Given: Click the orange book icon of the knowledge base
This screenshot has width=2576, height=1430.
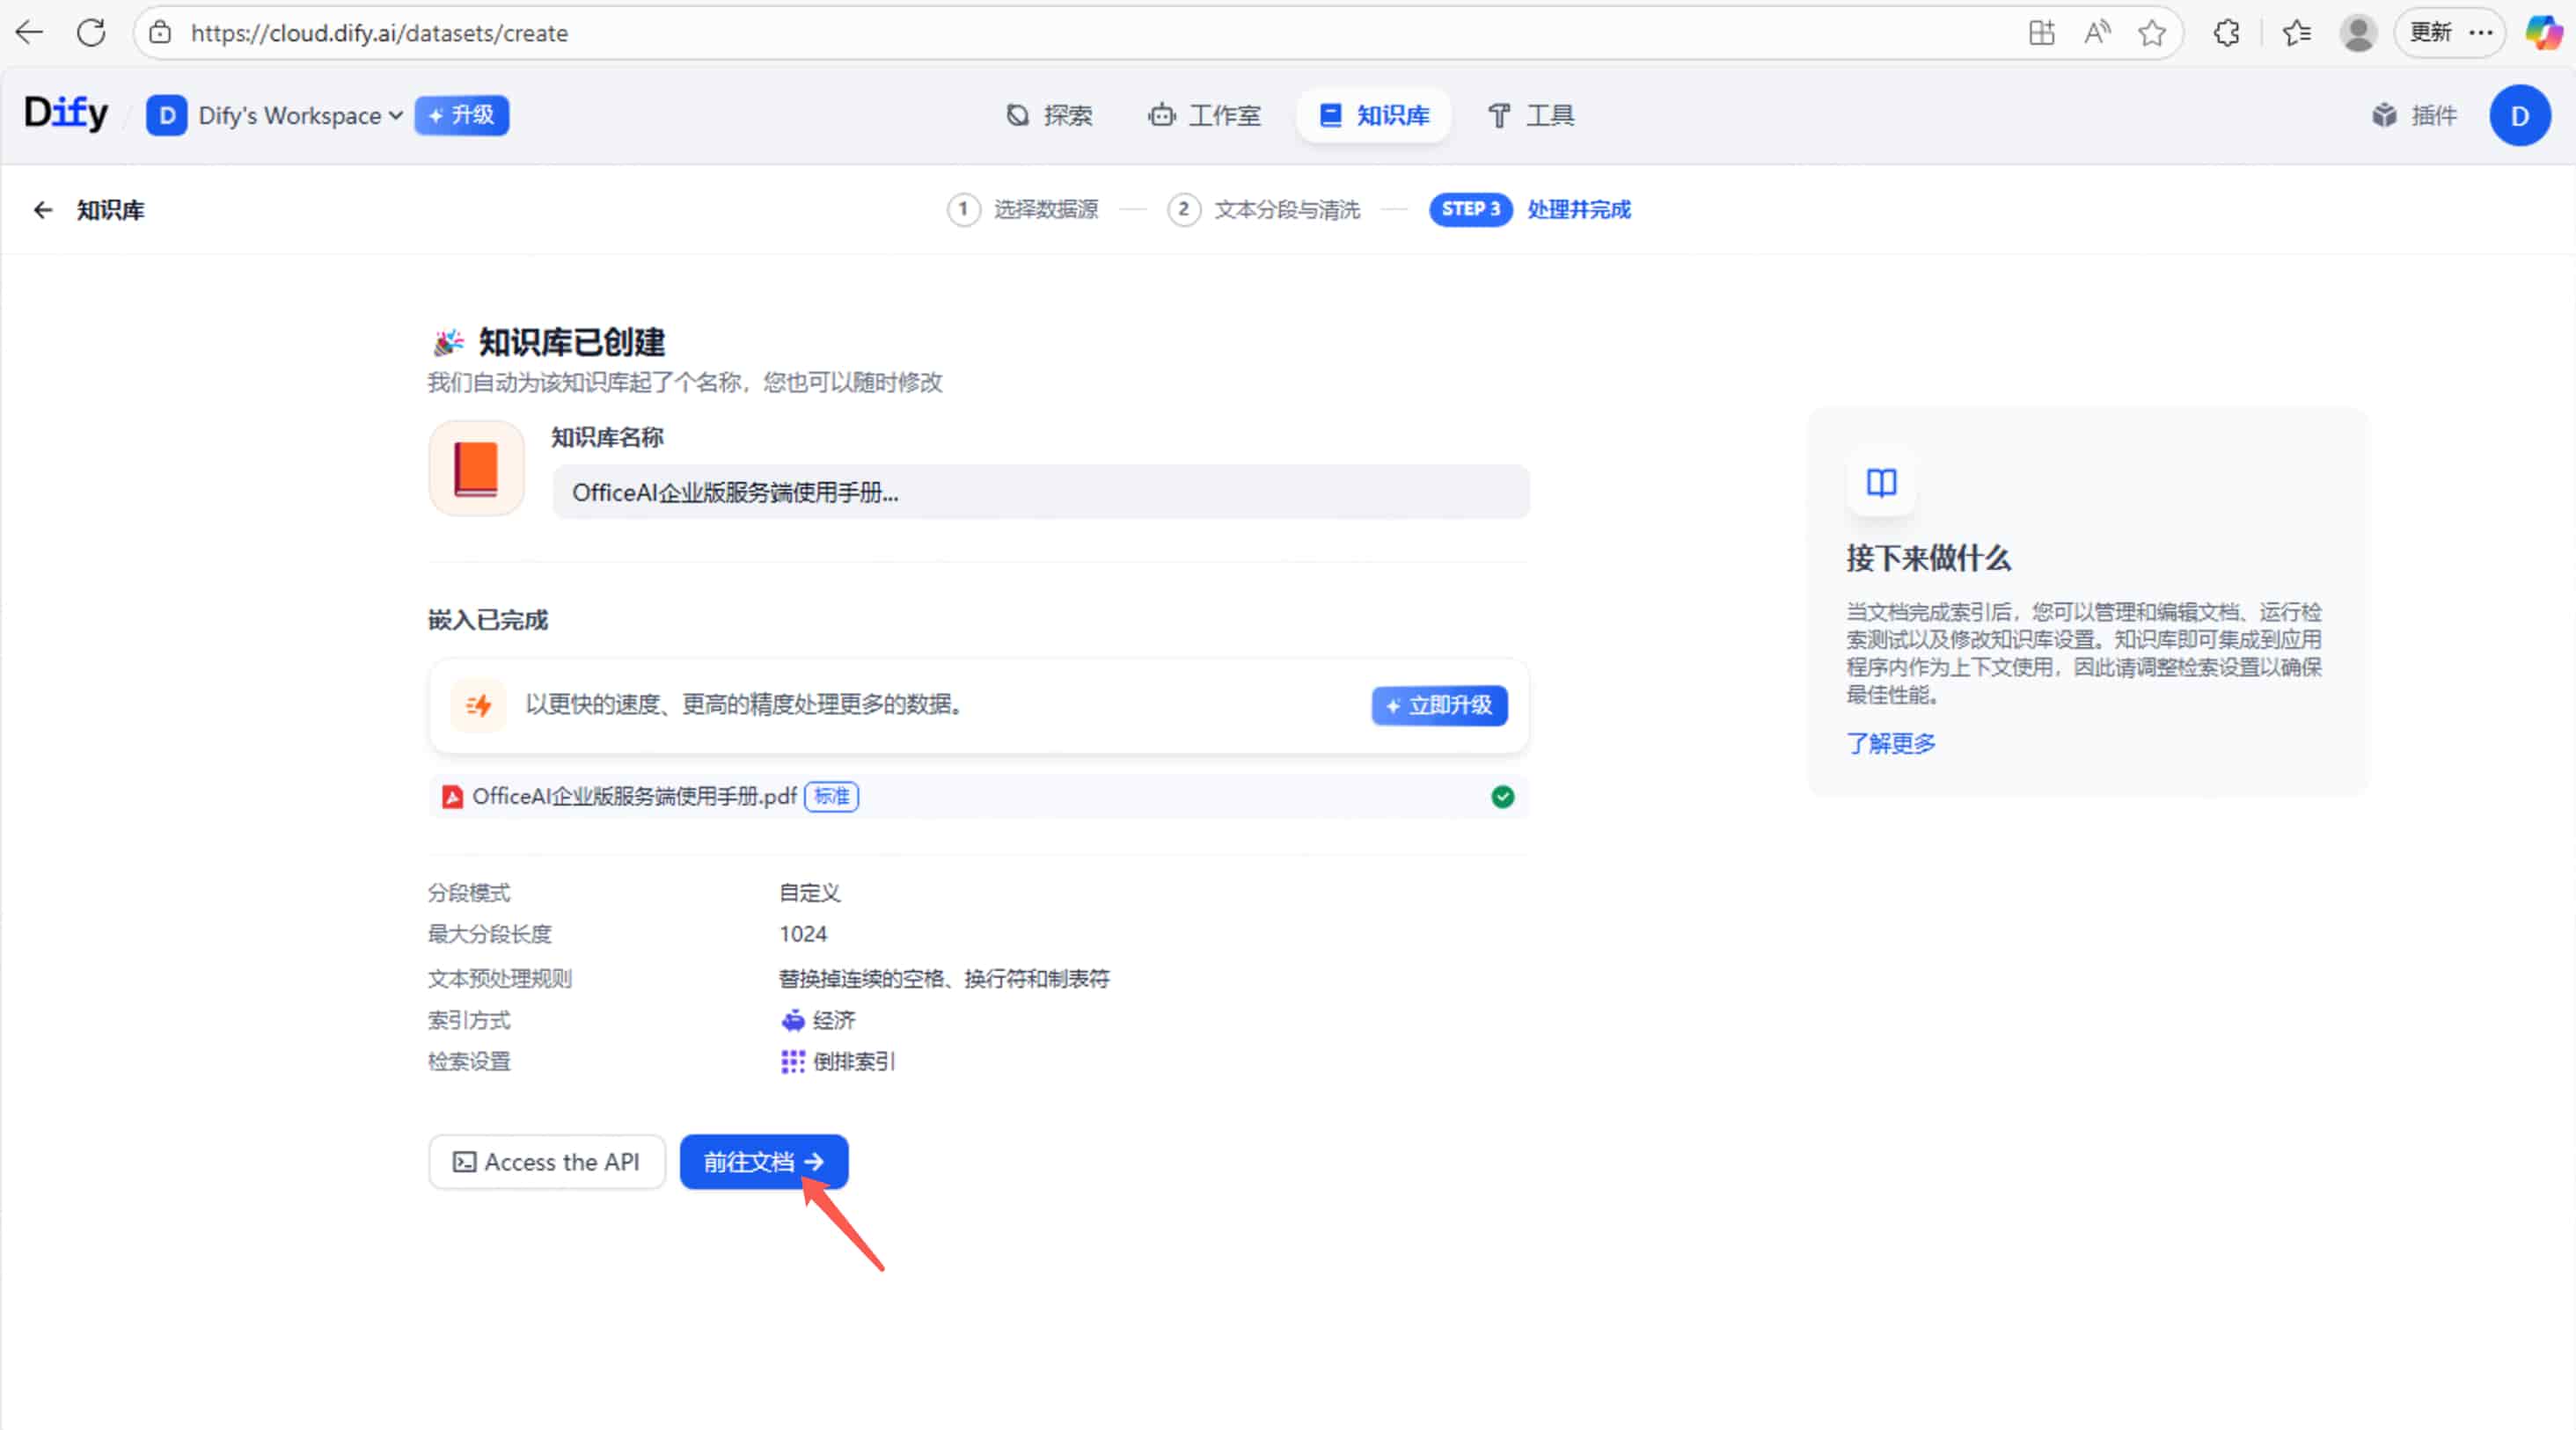Looking at the screenshot, I should click(476, 467).
